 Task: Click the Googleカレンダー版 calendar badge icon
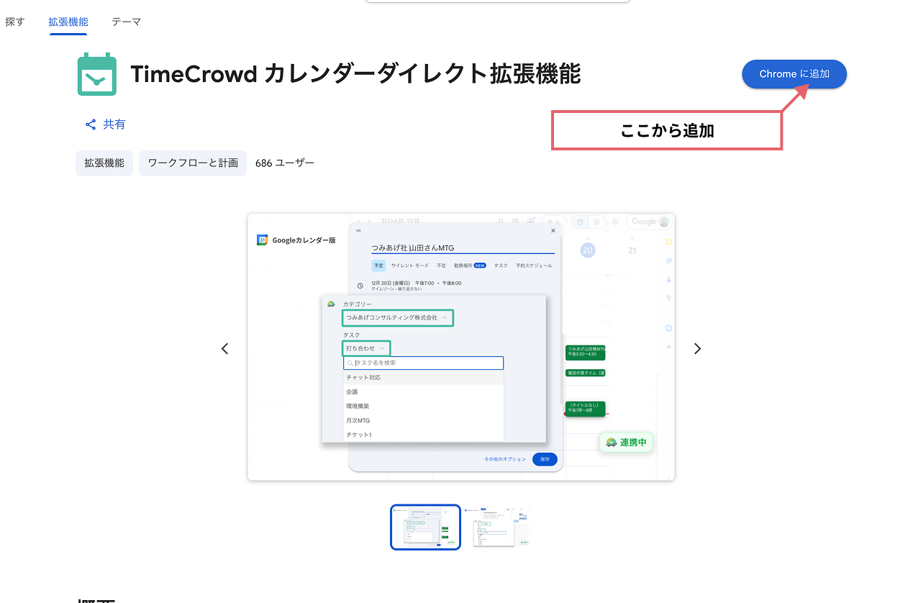(x=262, y=240)
